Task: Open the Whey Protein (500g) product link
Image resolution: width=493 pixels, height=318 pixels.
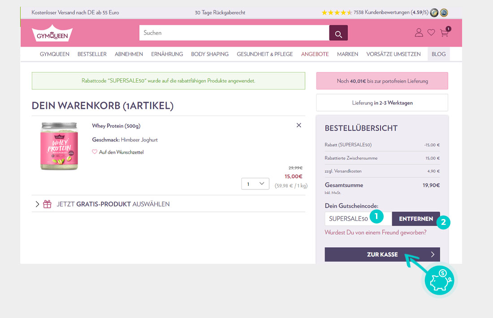Action: [116, 126]
